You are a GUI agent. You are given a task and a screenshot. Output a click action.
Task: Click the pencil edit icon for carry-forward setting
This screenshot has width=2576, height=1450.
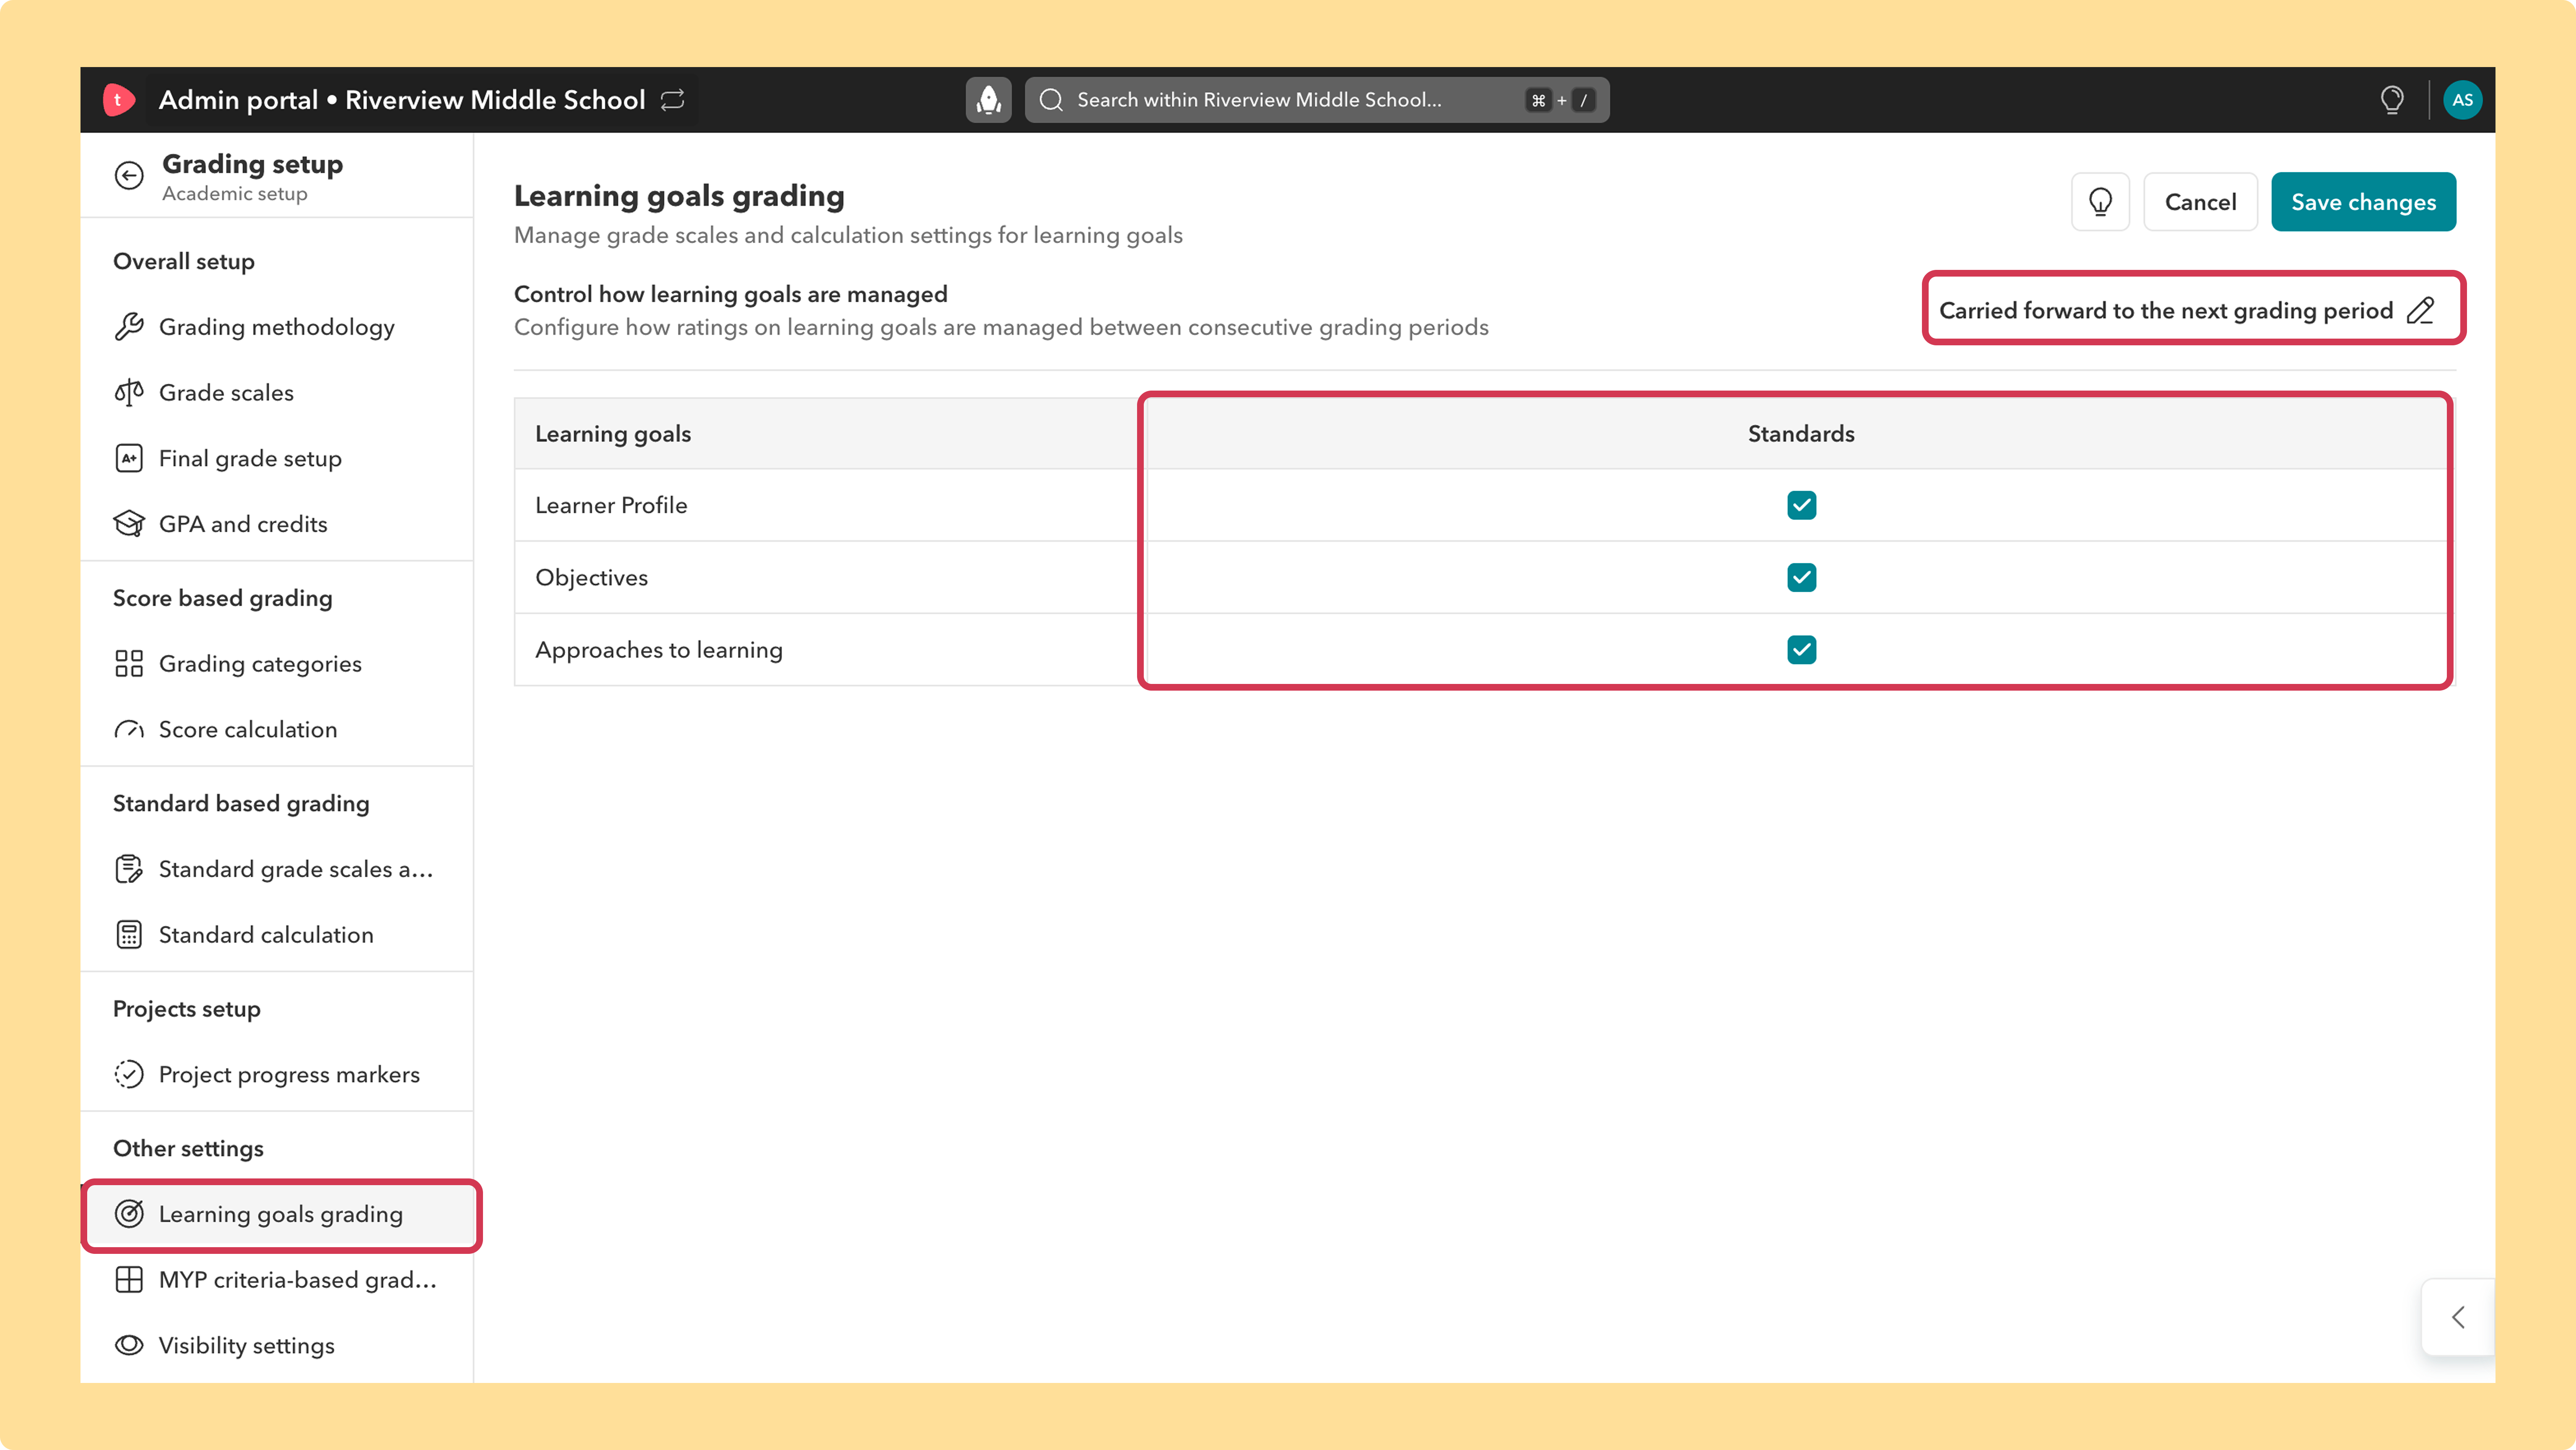coord(2420,311)
